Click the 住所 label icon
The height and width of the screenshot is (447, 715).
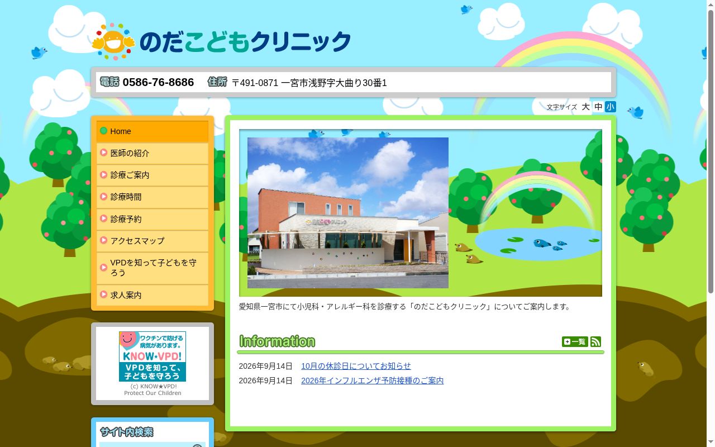(217, 82)
